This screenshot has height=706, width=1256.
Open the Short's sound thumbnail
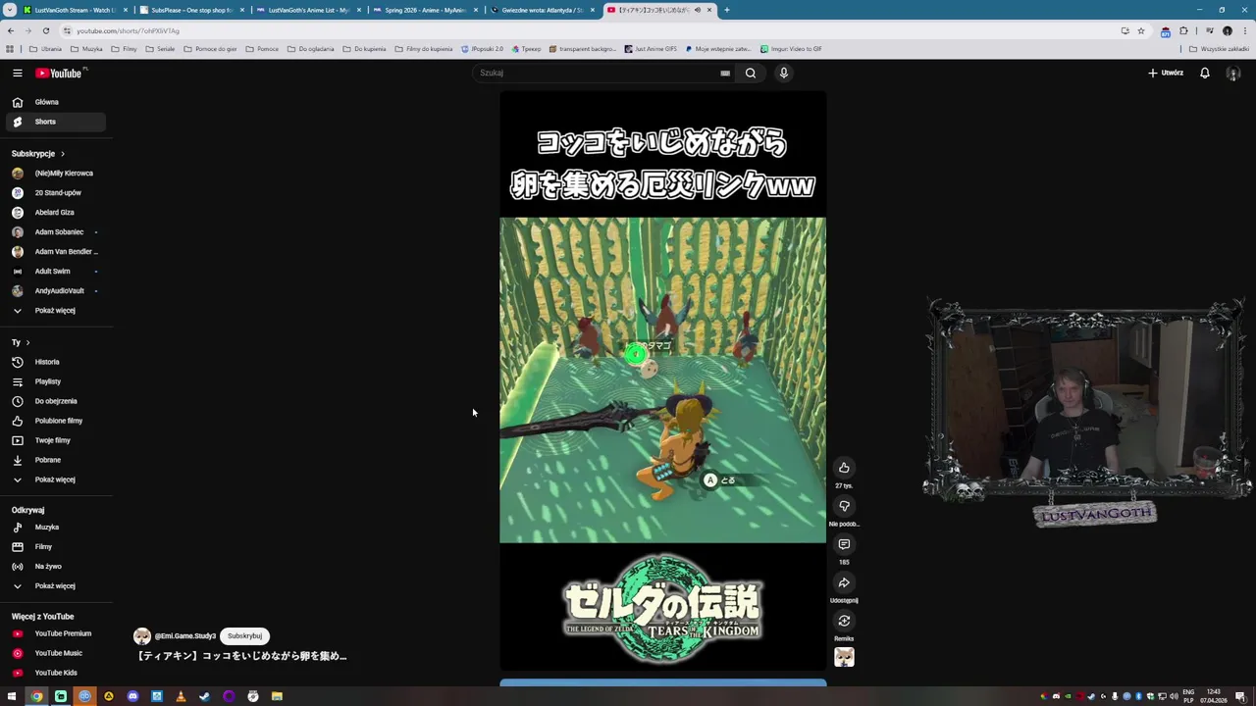coord(844,657)
